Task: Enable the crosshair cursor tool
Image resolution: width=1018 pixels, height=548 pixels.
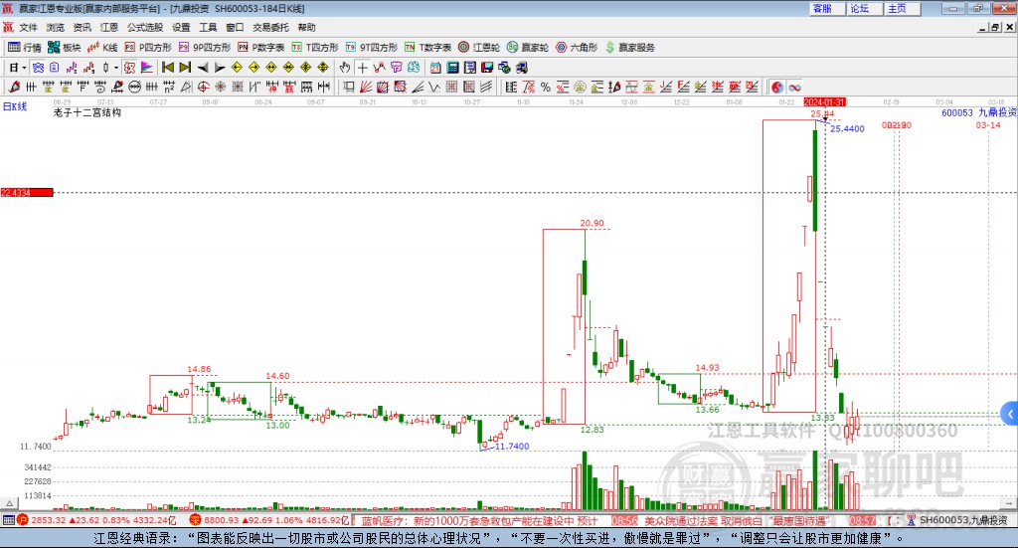Action: pos(362,68)
